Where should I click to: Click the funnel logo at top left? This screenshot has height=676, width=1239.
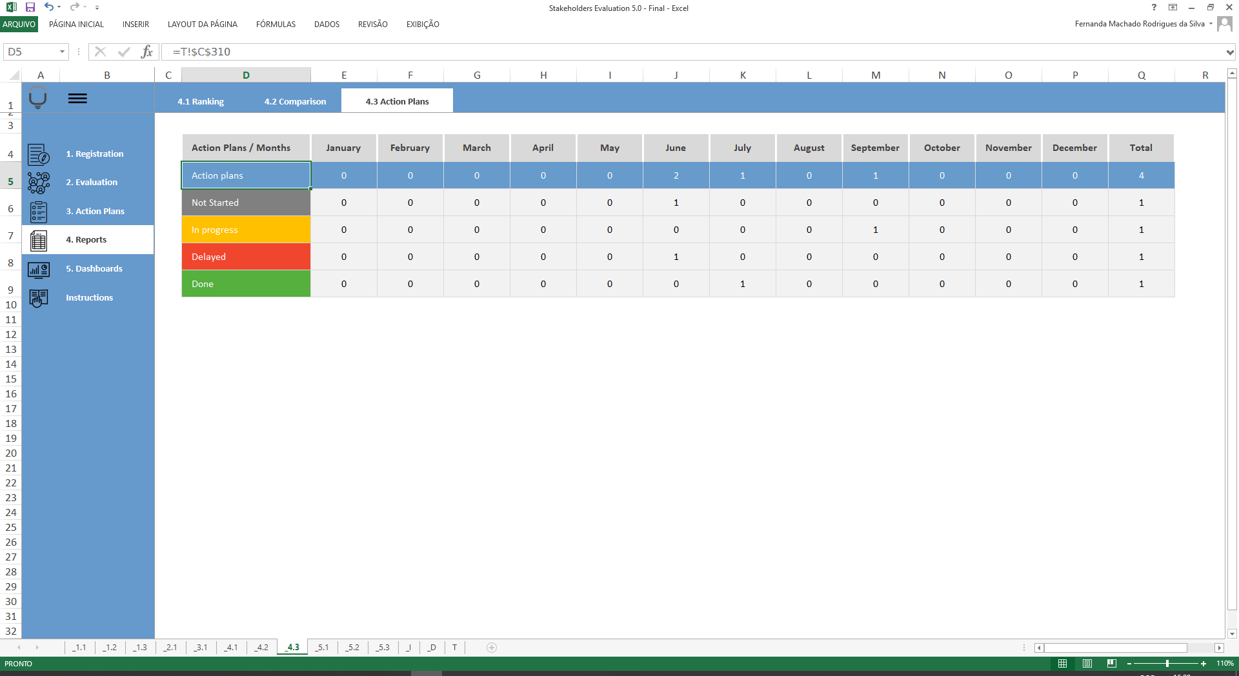[x=39, y=98]
